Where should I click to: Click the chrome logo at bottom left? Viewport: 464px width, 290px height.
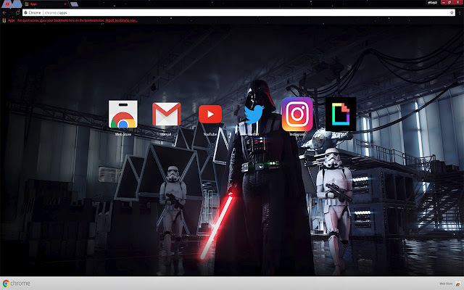[17, 283]
